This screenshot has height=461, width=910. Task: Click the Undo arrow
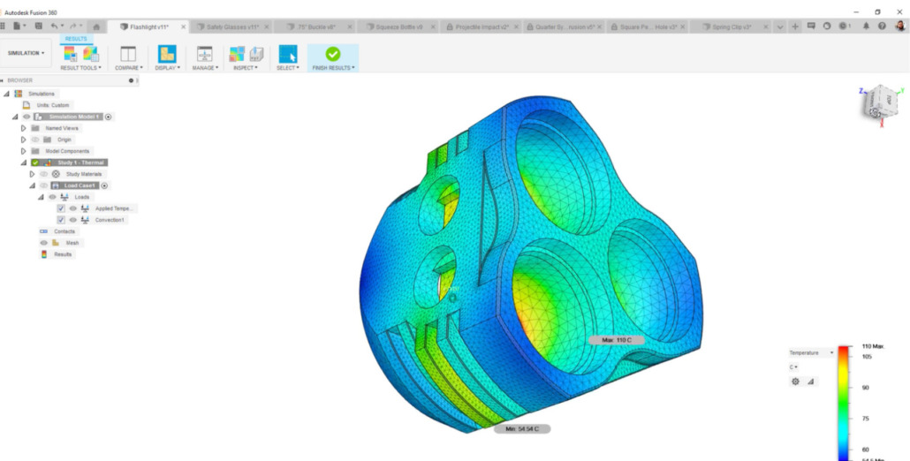click(55, 26)
